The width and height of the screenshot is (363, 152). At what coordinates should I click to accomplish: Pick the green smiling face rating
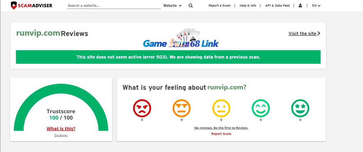[x=261, y=108]
